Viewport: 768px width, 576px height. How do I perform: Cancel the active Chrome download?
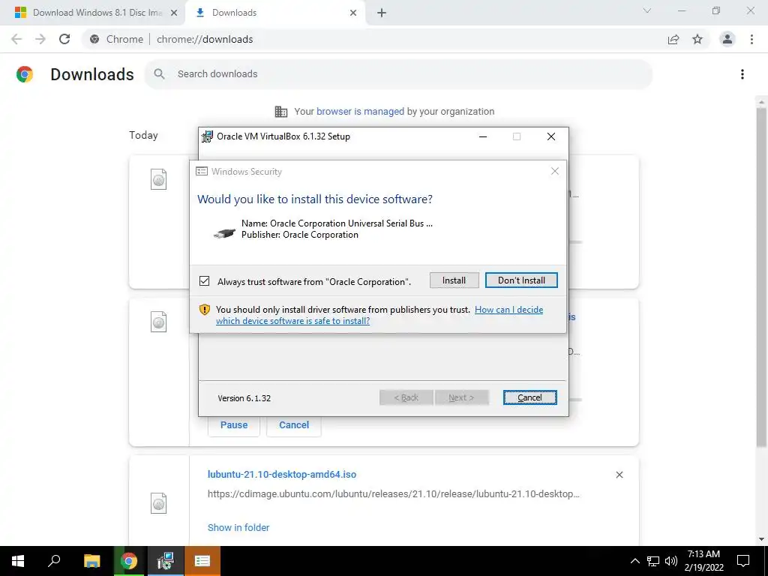[x=294, y=425]
